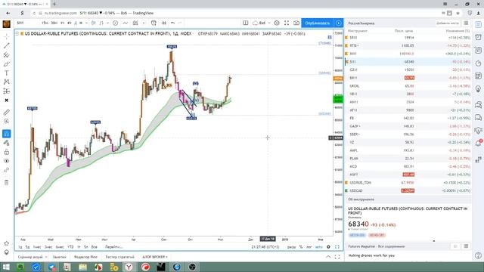Viewport: 484px width, 272px height.
Task: Open the notifications bell with the red badge
Action: point(478,143)
